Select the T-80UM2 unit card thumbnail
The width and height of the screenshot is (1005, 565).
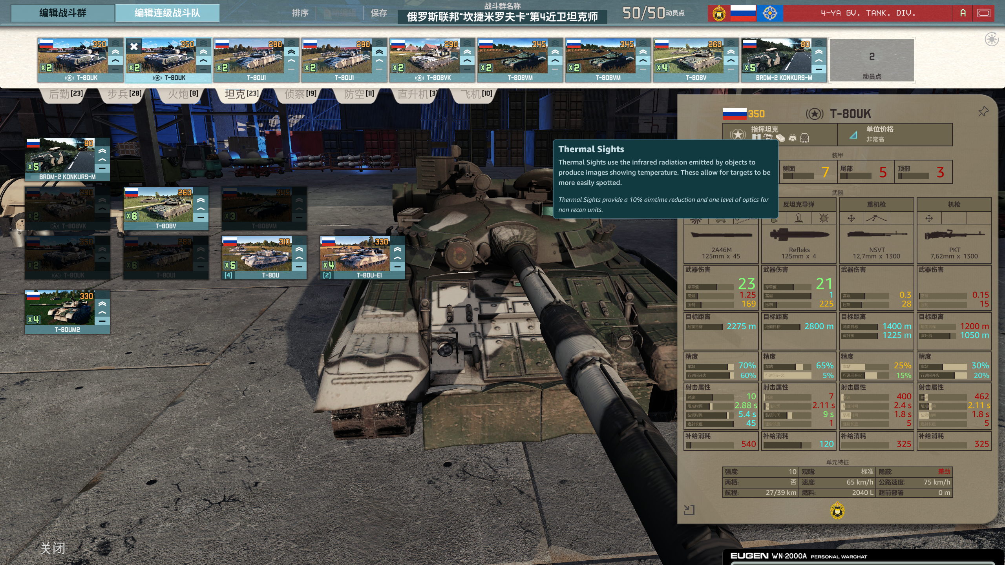tap(60, 308)
